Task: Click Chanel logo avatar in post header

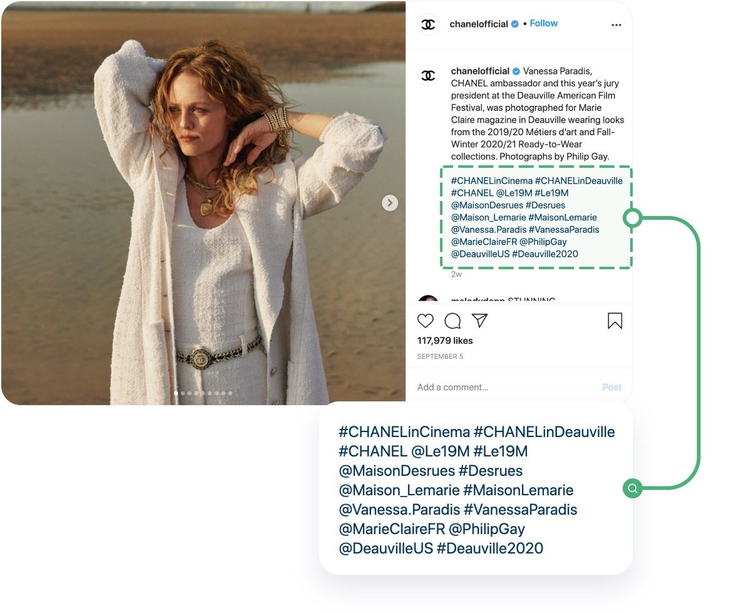Action: (428, 24)
